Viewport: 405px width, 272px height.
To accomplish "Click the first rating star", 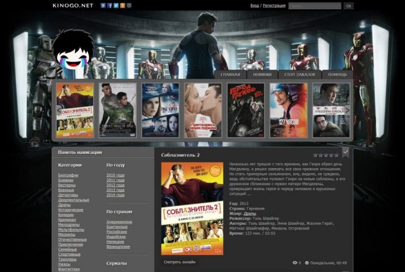I will (315, 155).
